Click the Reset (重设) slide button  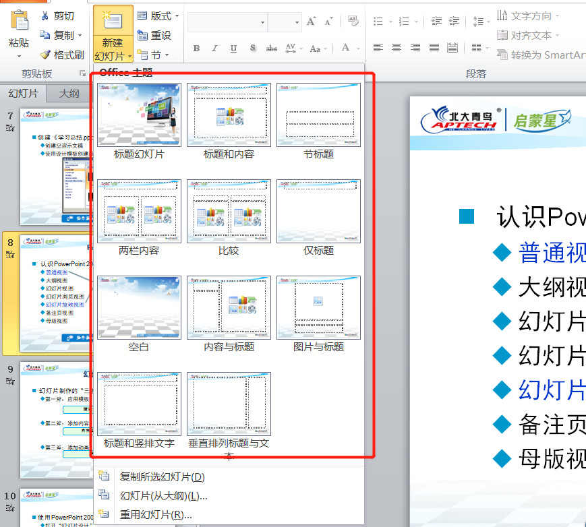tap(154, 35)
